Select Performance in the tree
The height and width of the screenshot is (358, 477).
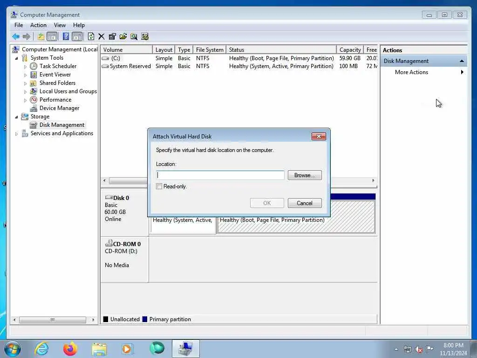coord(55,100)
